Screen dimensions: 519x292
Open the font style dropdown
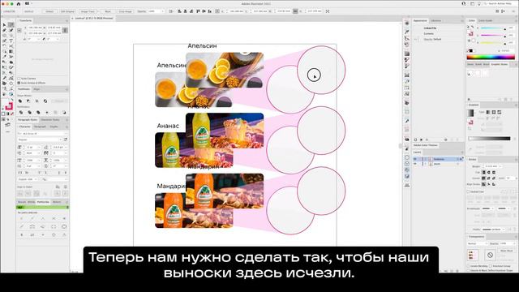[40, 140]
